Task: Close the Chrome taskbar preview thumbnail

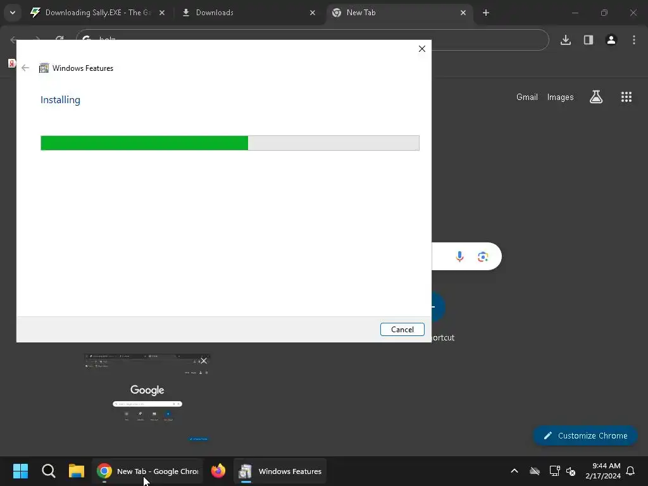Action: [204, 361]
